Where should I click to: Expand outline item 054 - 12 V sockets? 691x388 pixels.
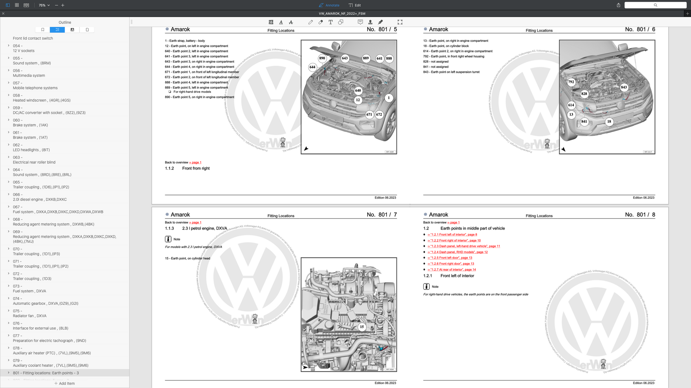[x=9, y=46]
